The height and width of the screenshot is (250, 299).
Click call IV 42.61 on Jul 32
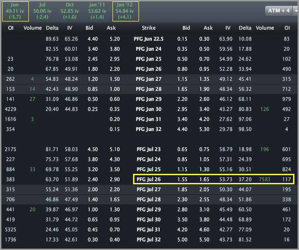[x=71, y=240]
